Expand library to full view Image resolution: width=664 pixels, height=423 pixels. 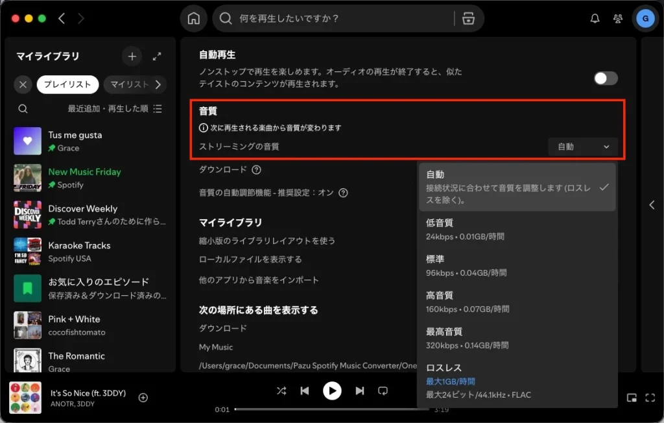click(157, 56)
